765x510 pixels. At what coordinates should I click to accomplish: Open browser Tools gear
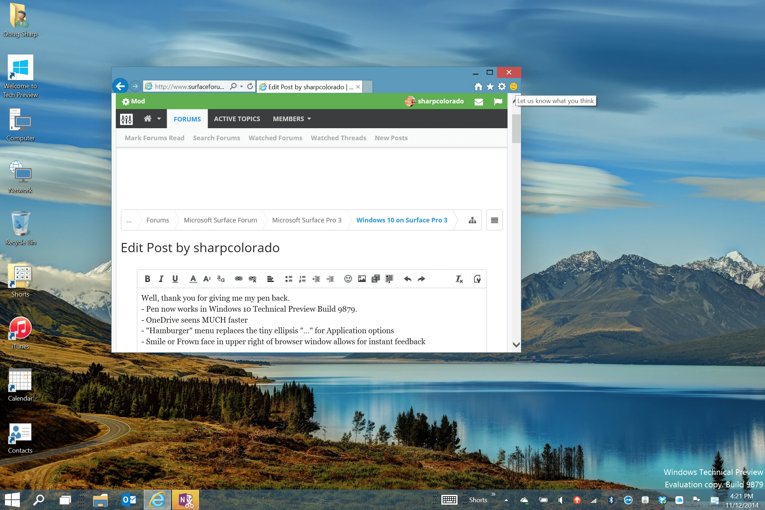click(502, 86)
